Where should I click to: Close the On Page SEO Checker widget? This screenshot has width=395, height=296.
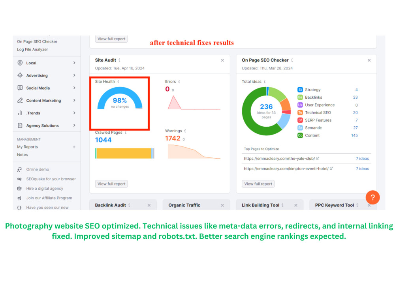[369, 60]
